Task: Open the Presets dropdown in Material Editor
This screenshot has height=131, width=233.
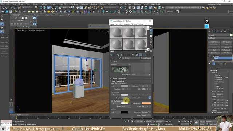Action: click(121, 64)
